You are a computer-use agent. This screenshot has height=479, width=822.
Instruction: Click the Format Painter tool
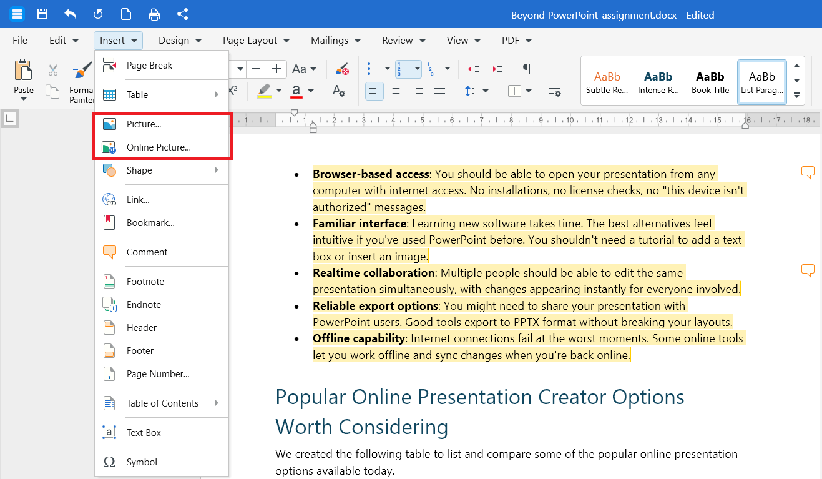click(81, 82)
